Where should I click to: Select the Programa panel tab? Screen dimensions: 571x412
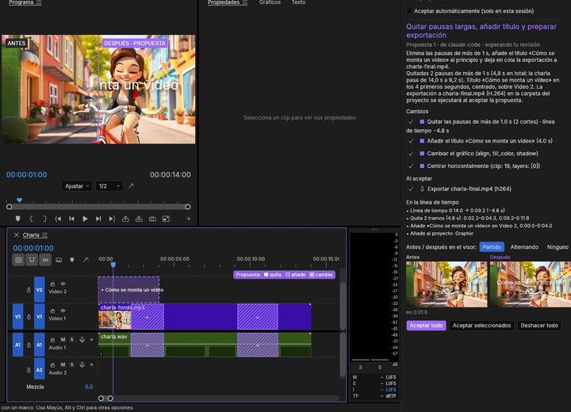tap(21, 2)
